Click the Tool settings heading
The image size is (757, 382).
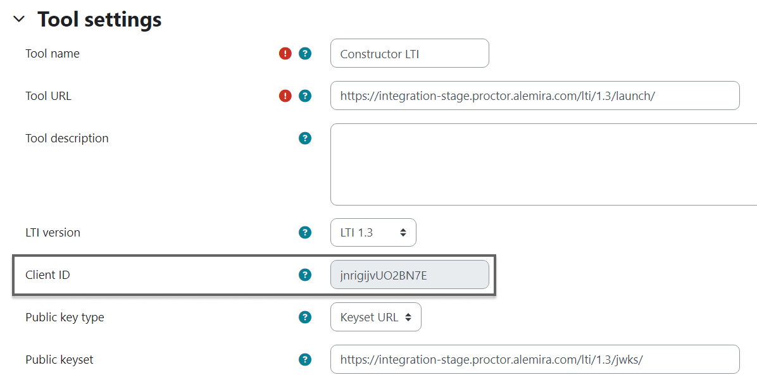tap(99, 20)
